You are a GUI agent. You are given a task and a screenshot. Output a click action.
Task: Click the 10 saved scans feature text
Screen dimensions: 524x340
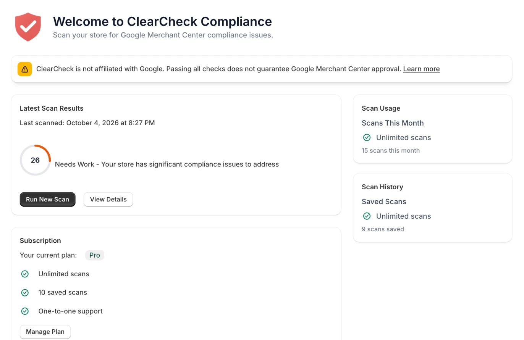coord(63,293)
